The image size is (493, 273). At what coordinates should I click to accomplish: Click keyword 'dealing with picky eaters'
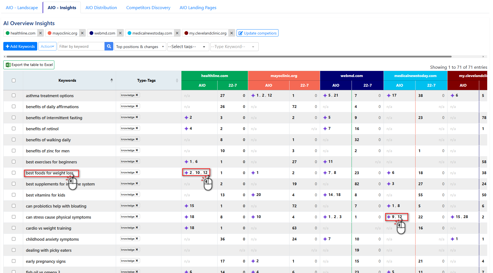tap(49, 250)
